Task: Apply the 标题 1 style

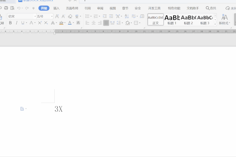Action: tap(172, 20)
